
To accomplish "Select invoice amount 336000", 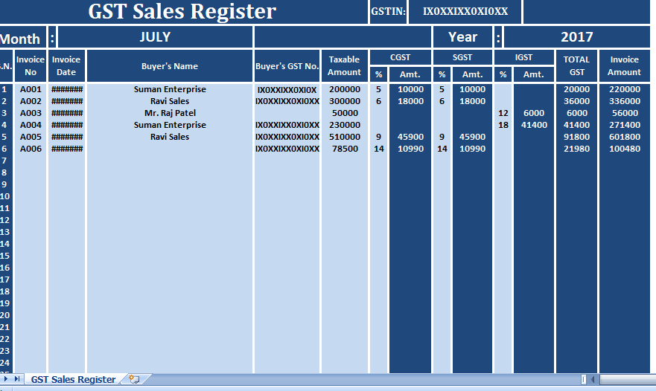I will coord(624,101).
